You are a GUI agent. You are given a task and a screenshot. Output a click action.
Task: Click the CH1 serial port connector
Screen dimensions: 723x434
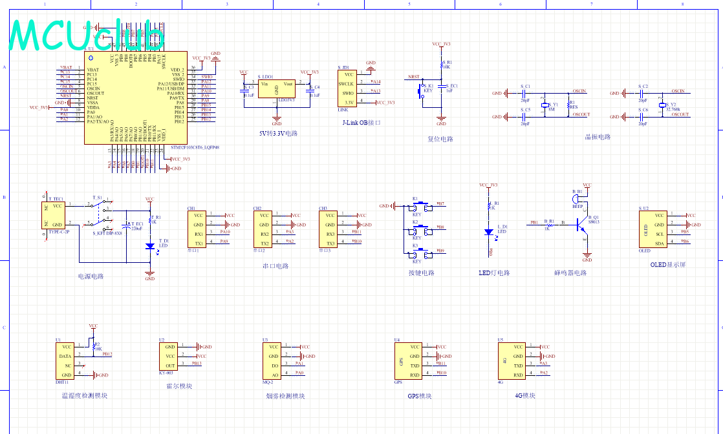tap(197, 229)
